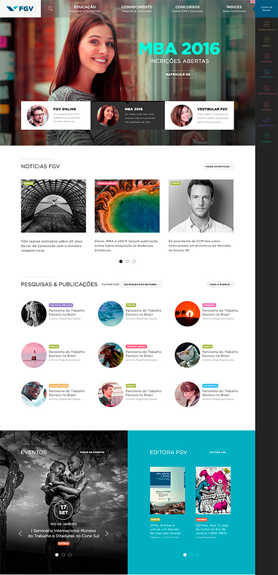Select second dot of Notícias carousel

click(x=127, y=262)
